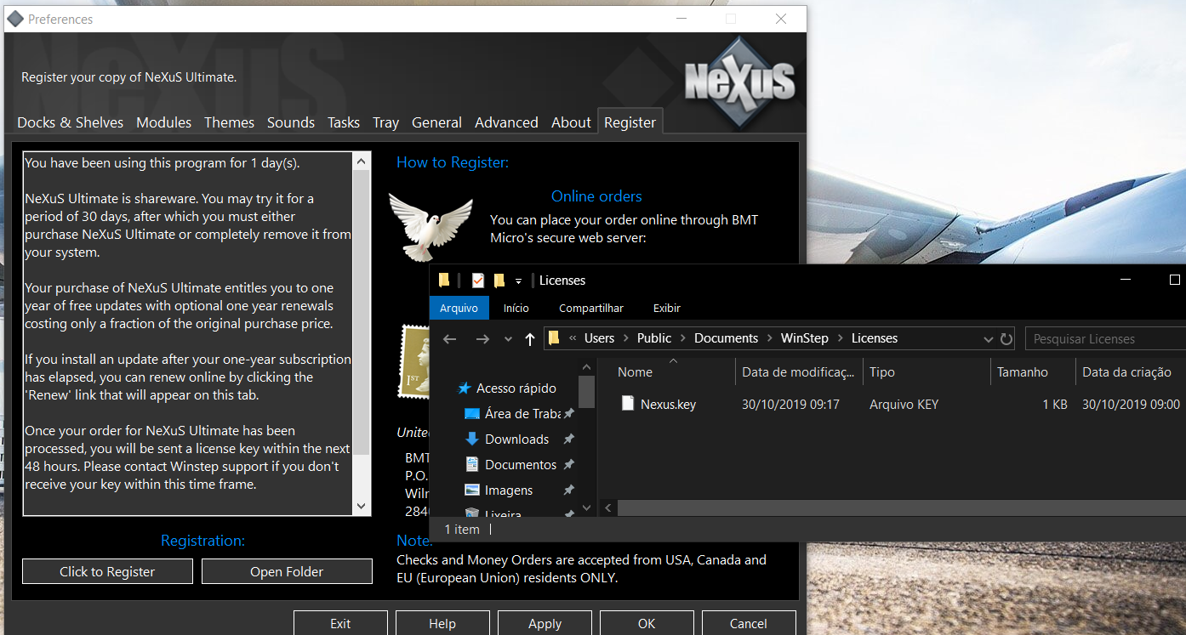Open the address bar history dropdown

(988, 338)
